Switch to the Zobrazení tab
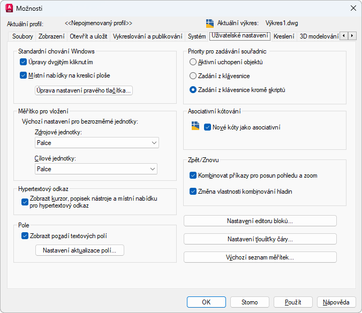This screenshot has height=313, width=362. click(x=51, y=36)
